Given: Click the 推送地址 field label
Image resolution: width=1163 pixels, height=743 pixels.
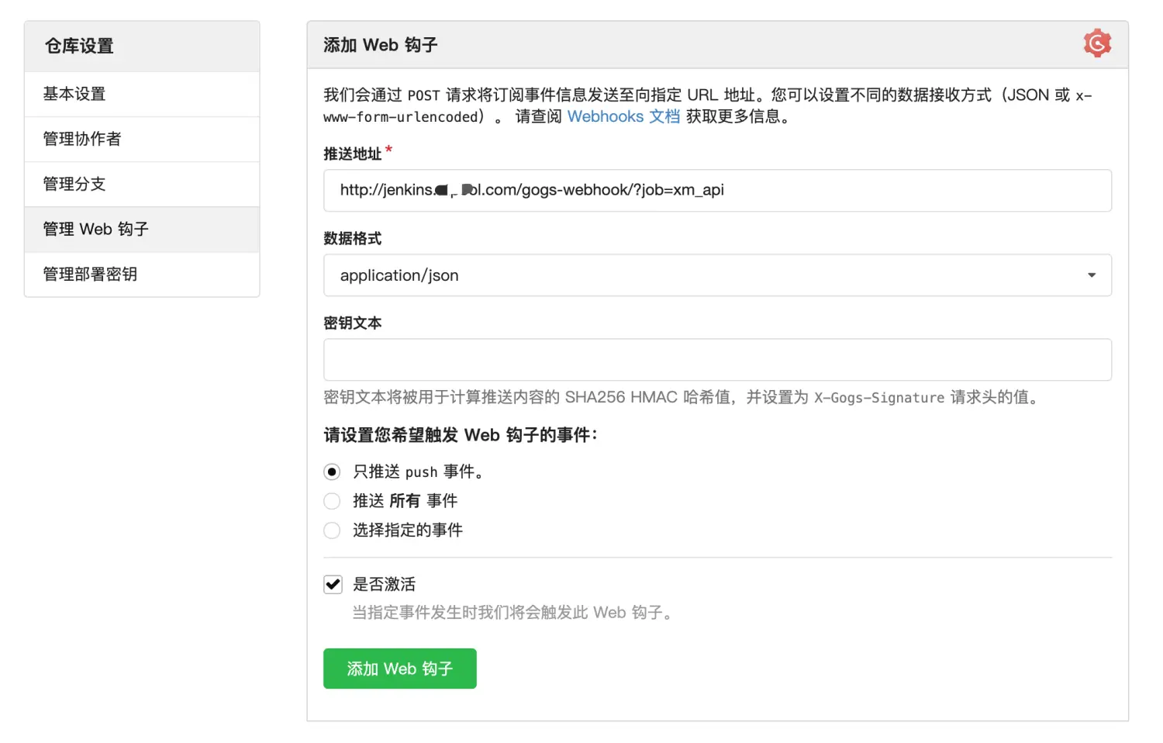Looking at the screenshot, I should [x=352, y=154].
